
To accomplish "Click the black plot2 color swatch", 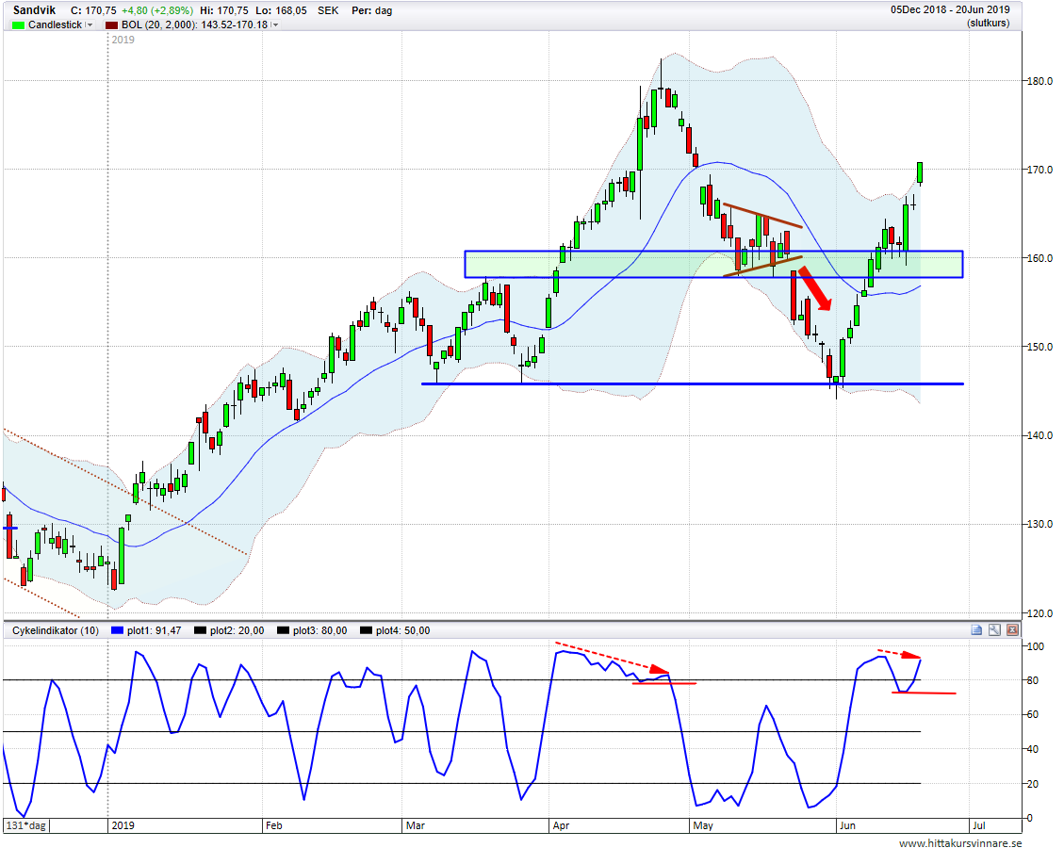I will click(x=200, y=631).
